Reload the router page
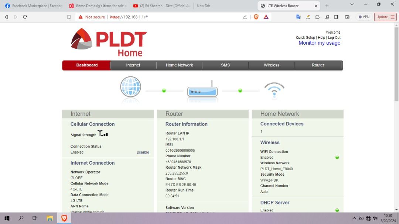Image resolution: width=399 pixels, height=224 pixels. pos(25,17)
